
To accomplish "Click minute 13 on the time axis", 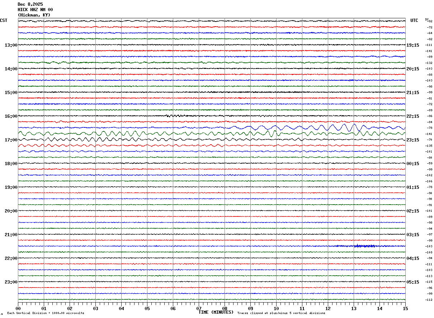I will (x=354, y=308).
